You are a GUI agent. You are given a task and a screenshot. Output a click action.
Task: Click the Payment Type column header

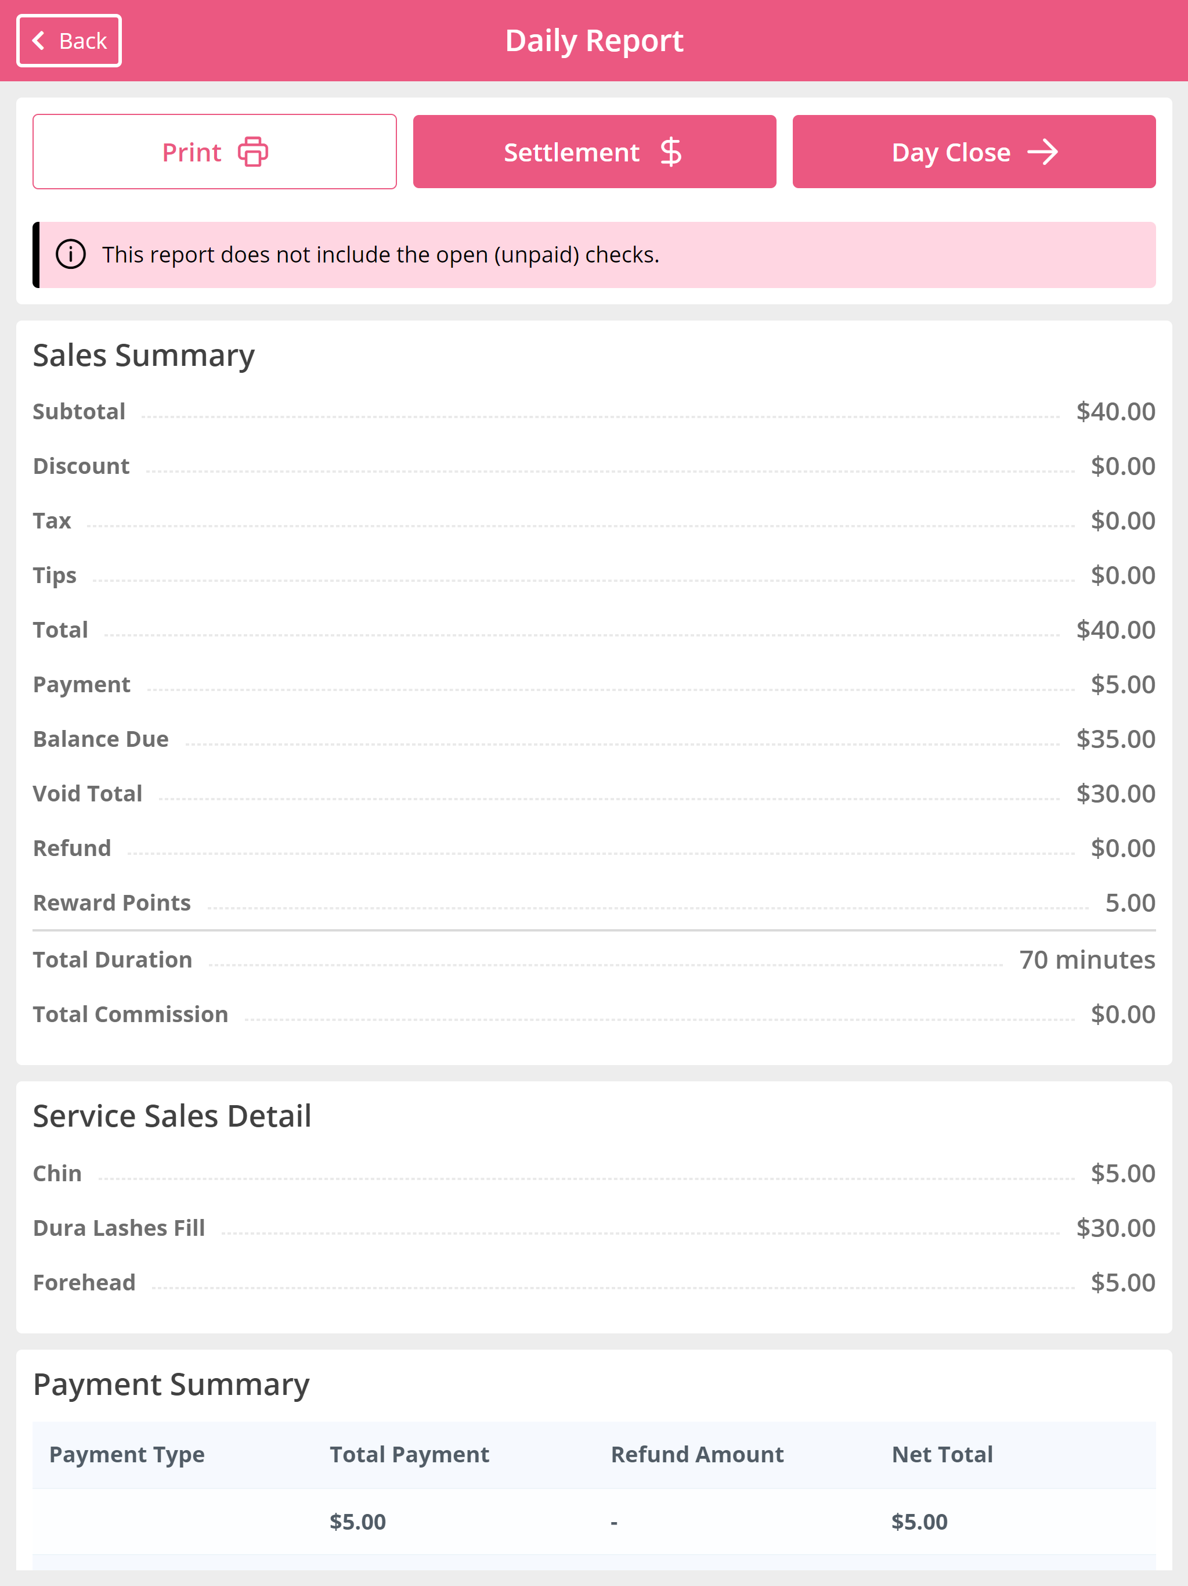[127, 1455]
